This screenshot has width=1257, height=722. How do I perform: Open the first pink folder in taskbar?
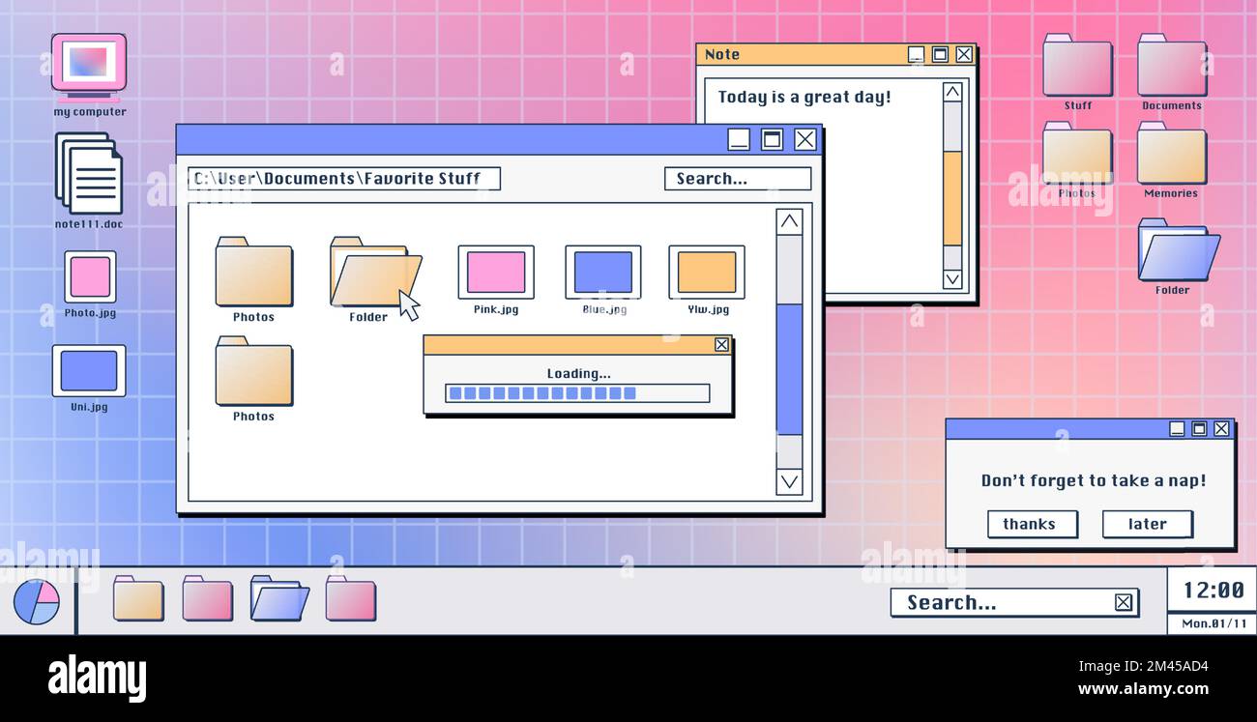click(x=208, y=598)
